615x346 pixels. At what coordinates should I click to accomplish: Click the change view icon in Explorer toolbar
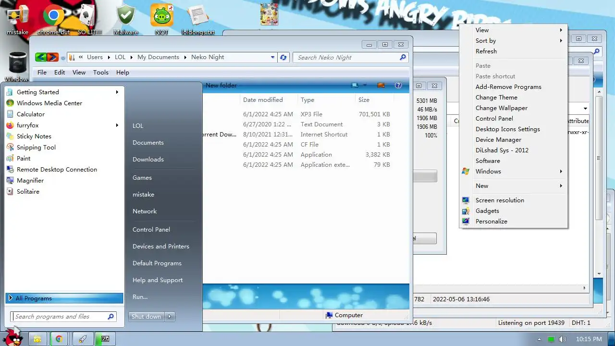[355, 85]
